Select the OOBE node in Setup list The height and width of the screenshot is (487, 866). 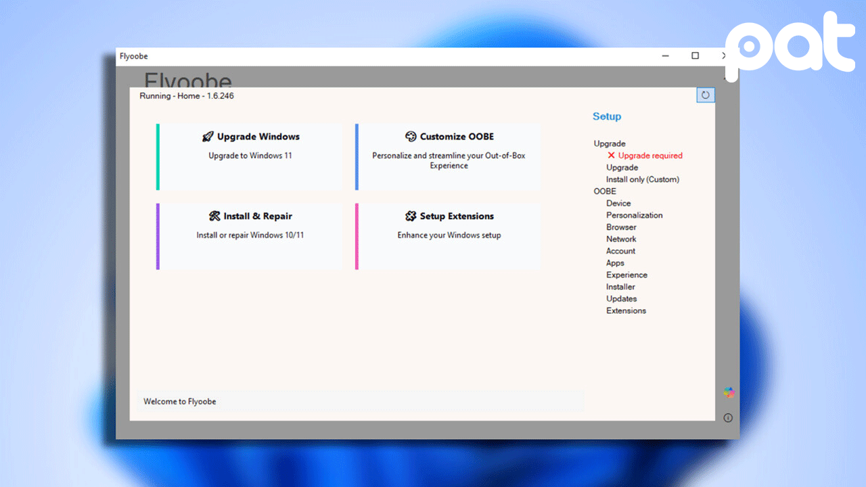[x=605, y=191]
